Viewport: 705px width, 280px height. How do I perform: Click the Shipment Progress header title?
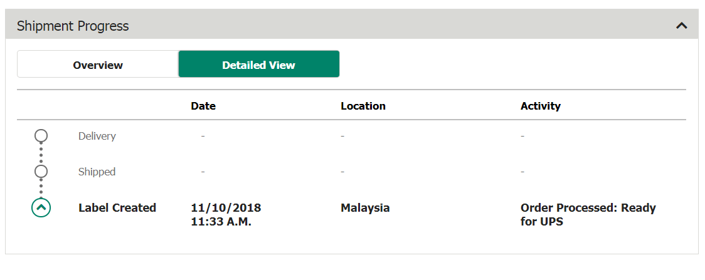(x=73, y=26)
